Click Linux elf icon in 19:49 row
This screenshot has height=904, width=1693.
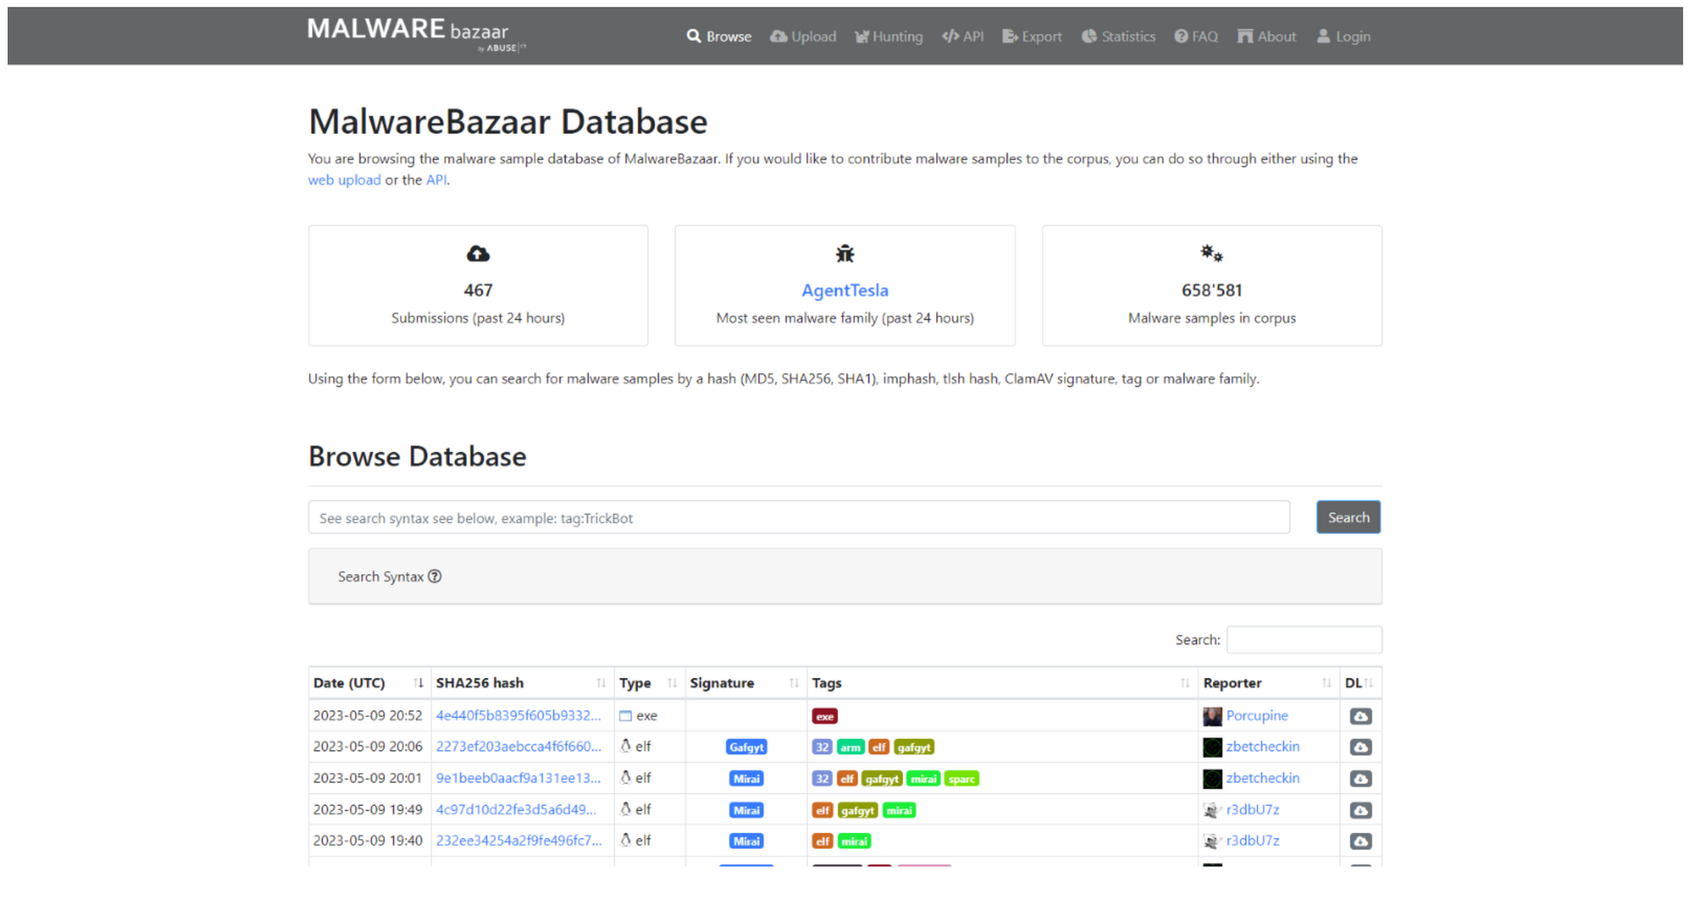pos(626,808)
